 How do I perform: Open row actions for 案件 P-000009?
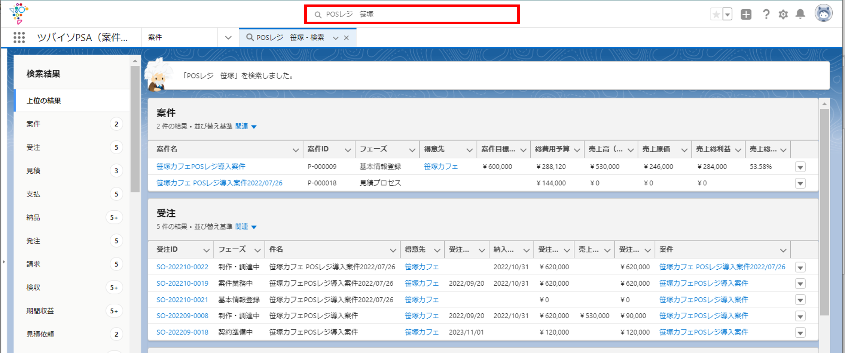click(800, 167)
